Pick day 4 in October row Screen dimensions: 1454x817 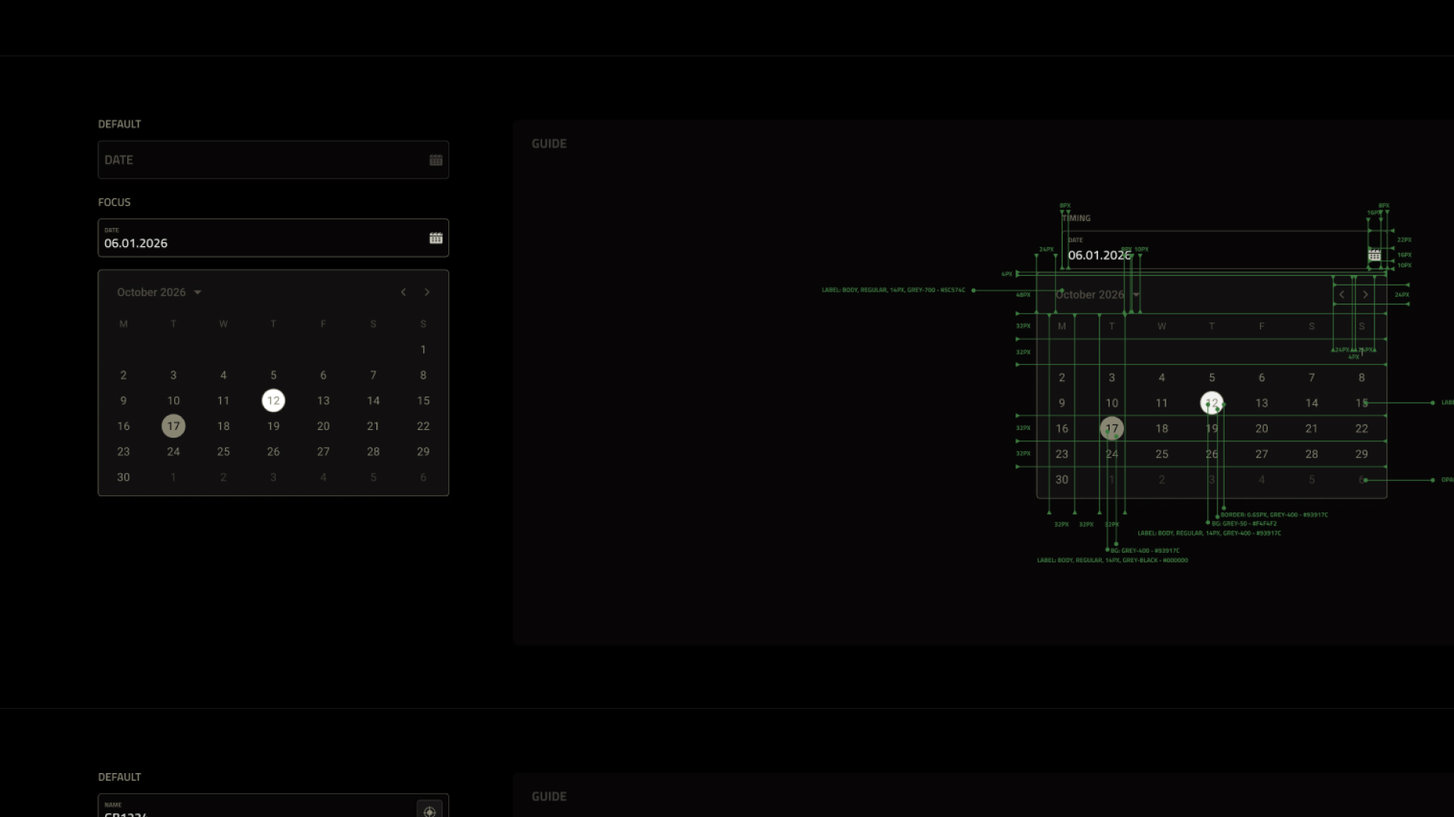click(x=223, y=376)
